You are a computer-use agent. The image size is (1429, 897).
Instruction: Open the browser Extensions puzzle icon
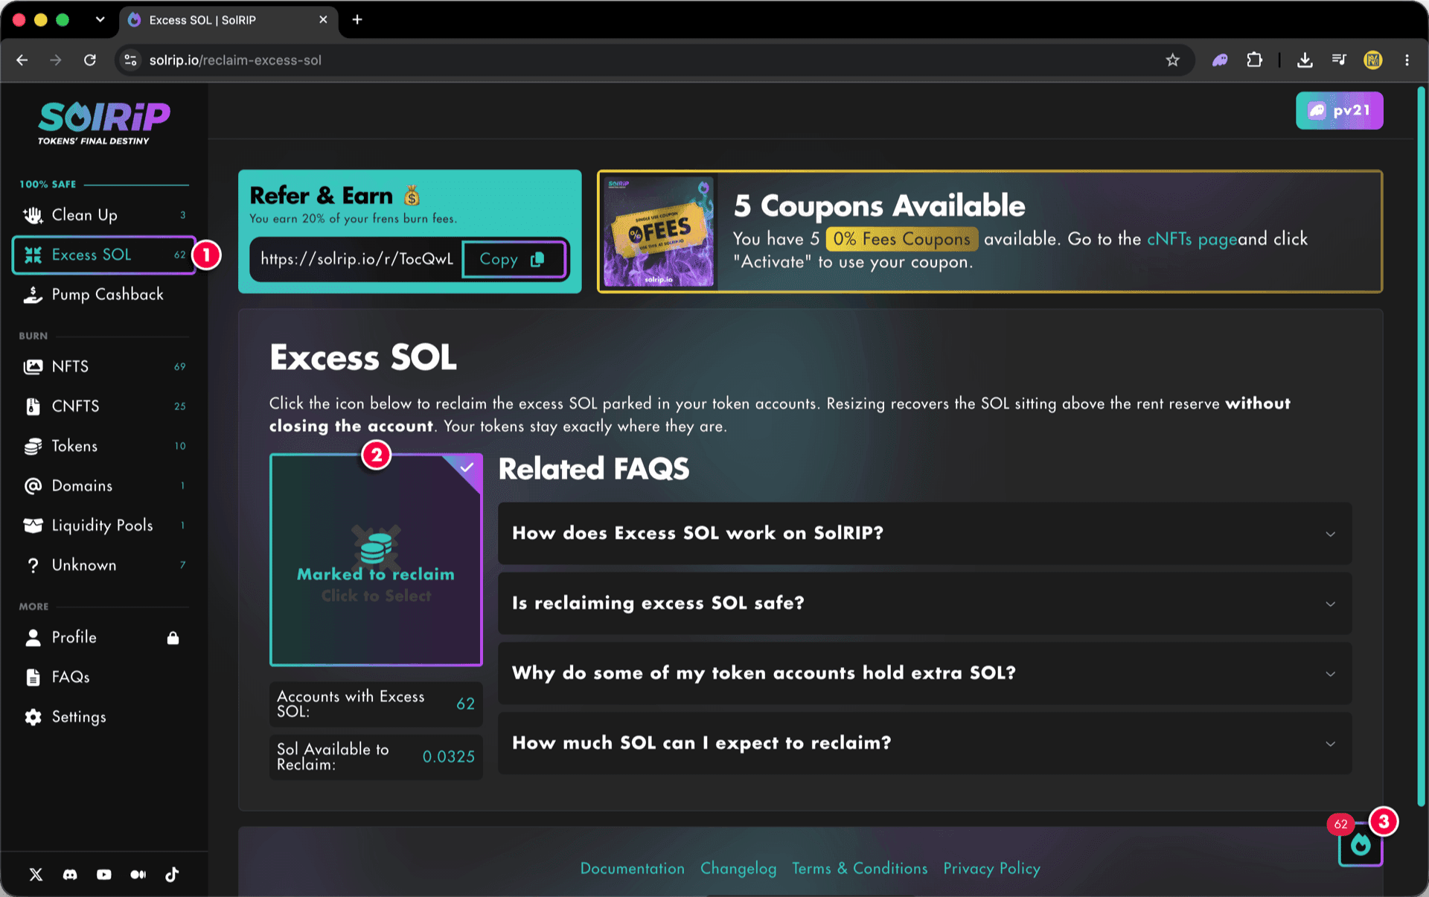[x=1255, y=60]
